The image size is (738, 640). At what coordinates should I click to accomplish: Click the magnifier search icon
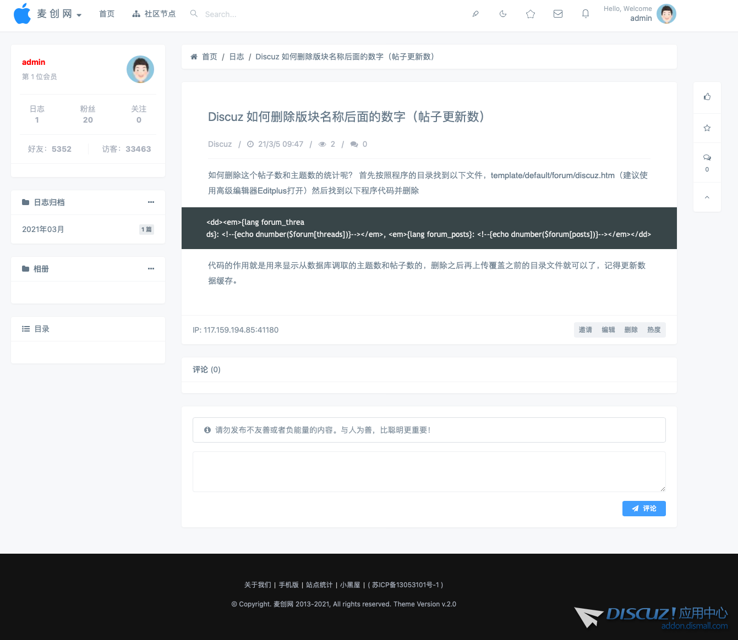click(x=194, y=14)
